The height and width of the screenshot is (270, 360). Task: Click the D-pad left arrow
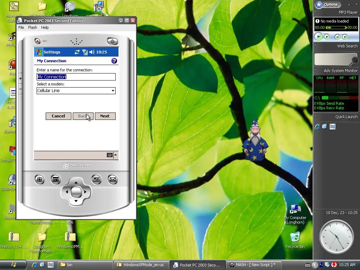click(x=67, y=192)
